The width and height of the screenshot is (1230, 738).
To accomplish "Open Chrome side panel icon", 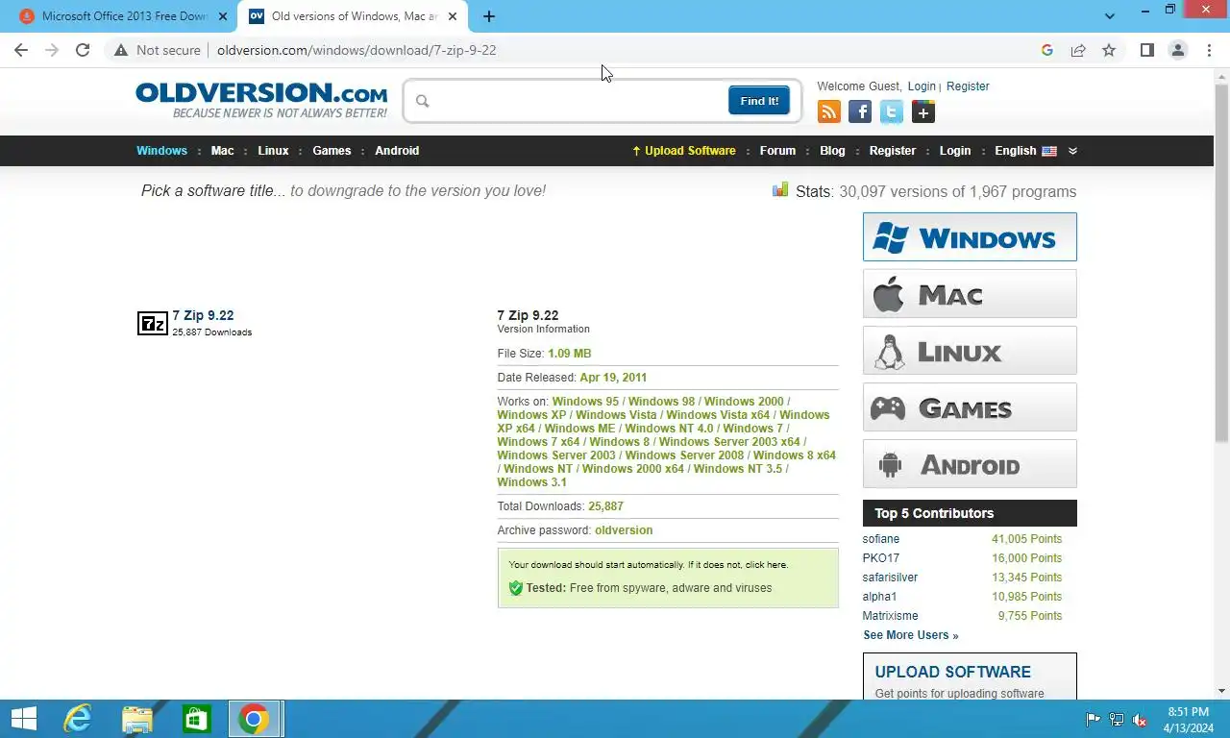I will 1147,50.
